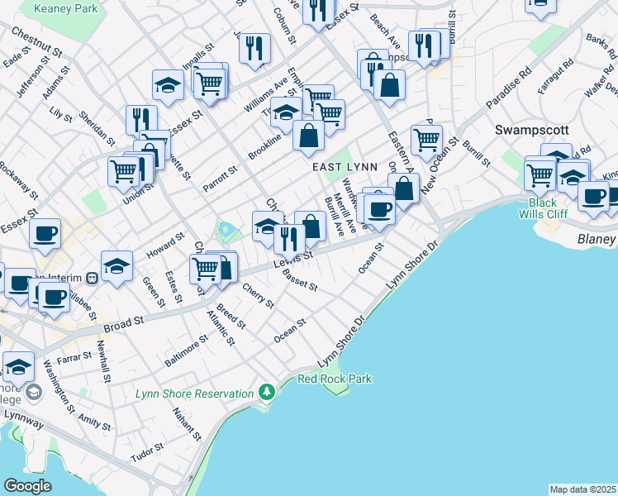This screenshot has width=618, height=496.
Task: Select the Keaney Park label
Action: [x=65, y=8]
